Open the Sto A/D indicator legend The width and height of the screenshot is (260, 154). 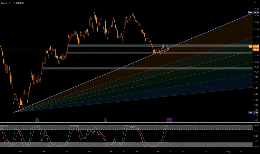[5, 126]
